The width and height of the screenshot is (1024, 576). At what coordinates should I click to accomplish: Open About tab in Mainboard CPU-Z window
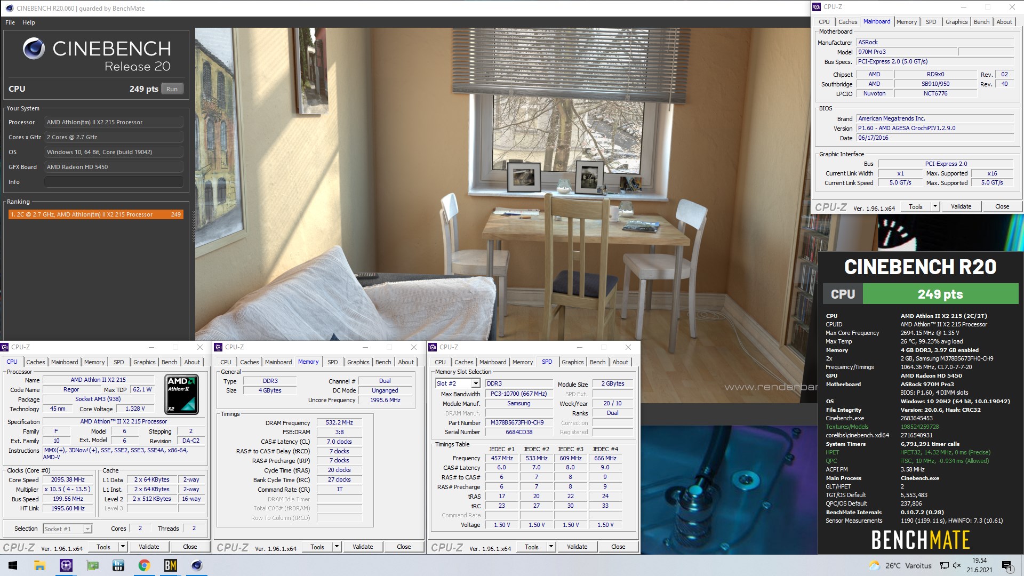pos(1004,22)
